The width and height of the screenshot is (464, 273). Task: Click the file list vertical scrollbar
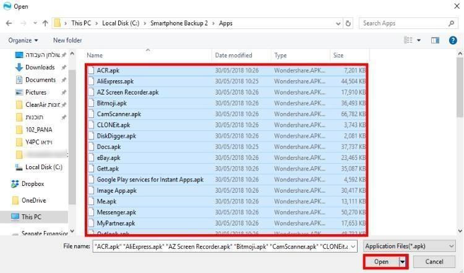pos(460,88)
